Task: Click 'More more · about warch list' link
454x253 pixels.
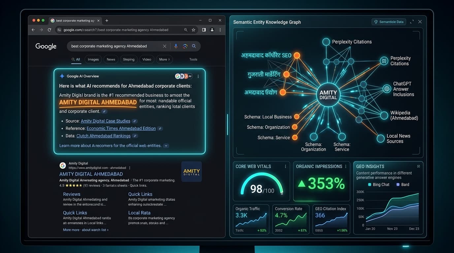Action: tap(86, 230)
